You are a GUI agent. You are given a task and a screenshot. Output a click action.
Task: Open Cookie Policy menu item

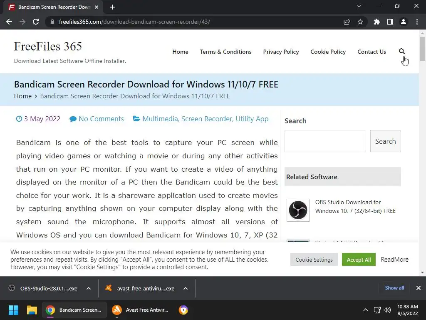pos(328,52)
